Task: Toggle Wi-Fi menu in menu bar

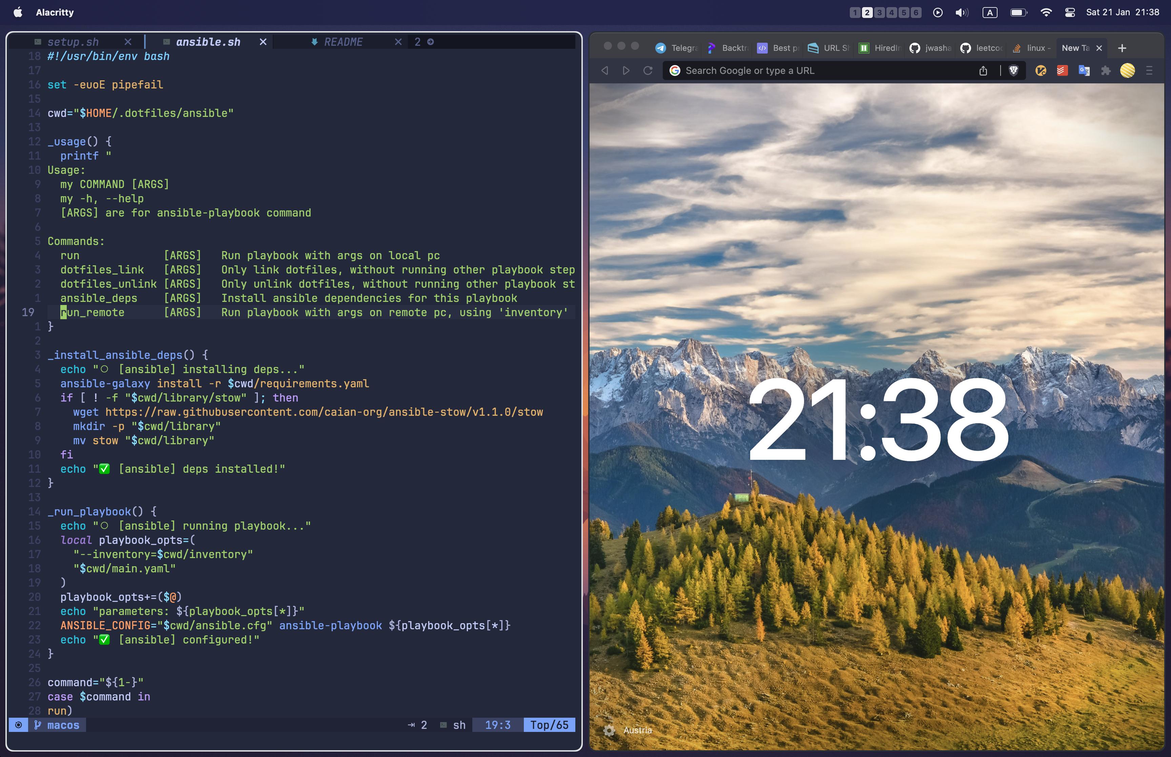Action: 1046,12
